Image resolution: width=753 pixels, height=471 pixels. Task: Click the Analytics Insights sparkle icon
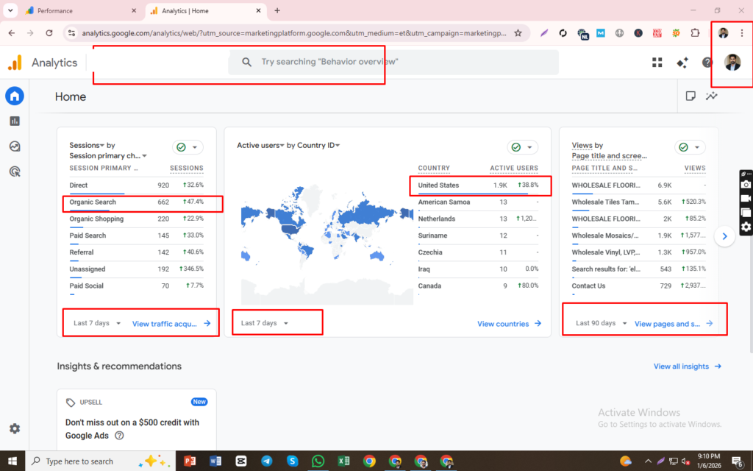pos(682,63)
